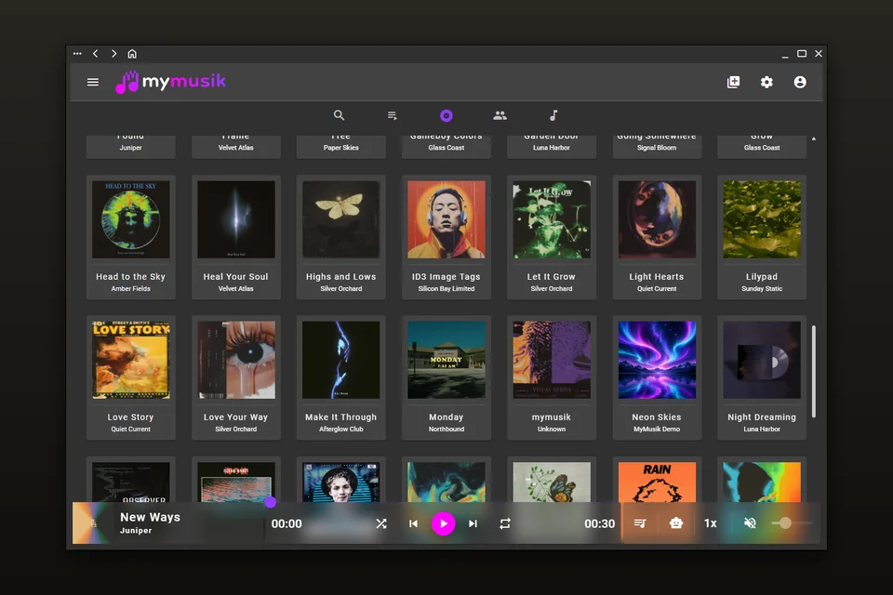Open the play queue icon

640,523
